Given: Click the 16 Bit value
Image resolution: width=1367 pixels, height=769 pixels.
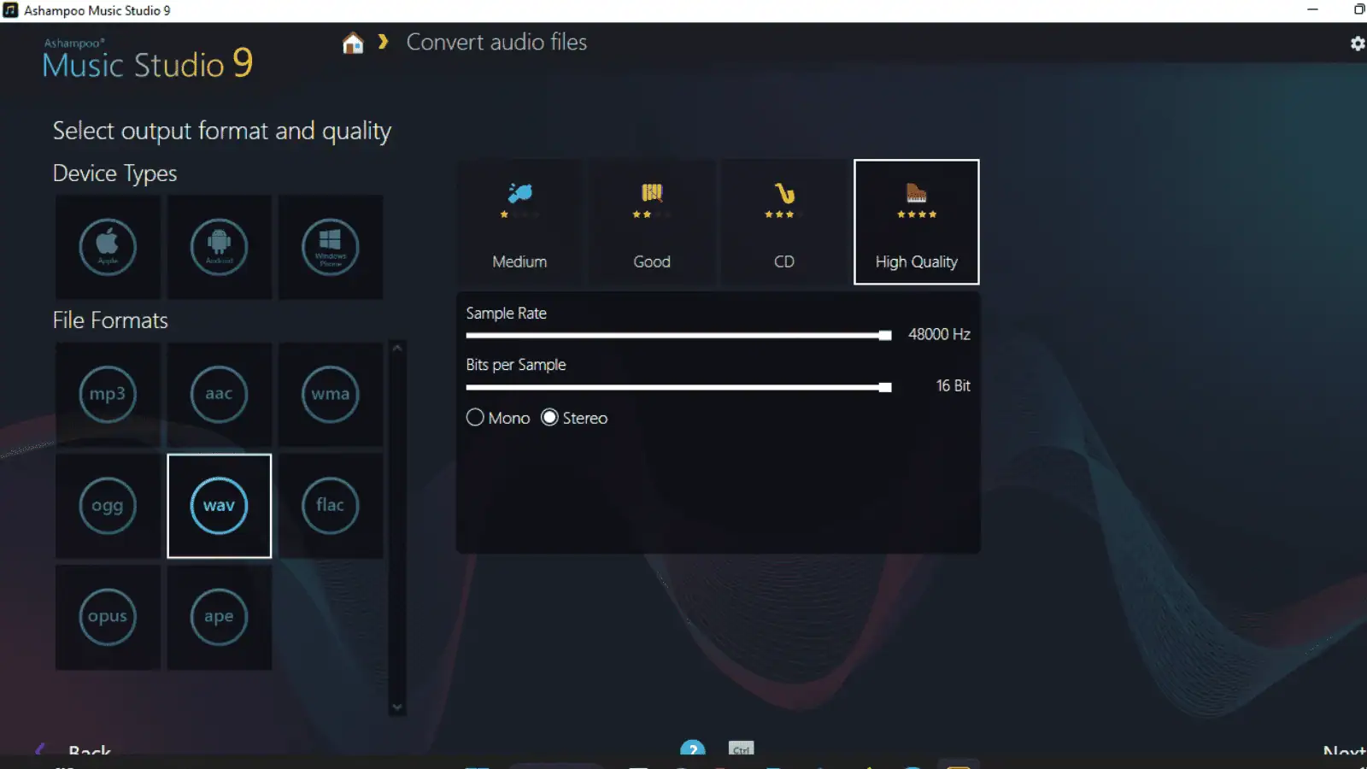Looking at the screenshot, I should 953,385.
